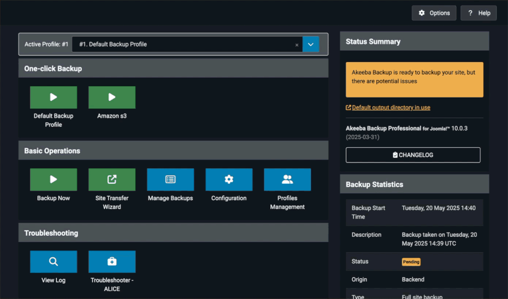Run the Amazon s3 one-click backup
The image size is (508, 299).
coord(112,97)
